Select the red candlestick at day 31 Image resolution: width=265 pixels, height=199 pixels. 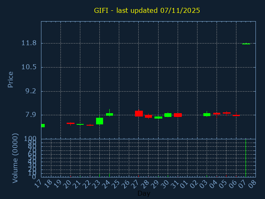click(x=178, y=115)
